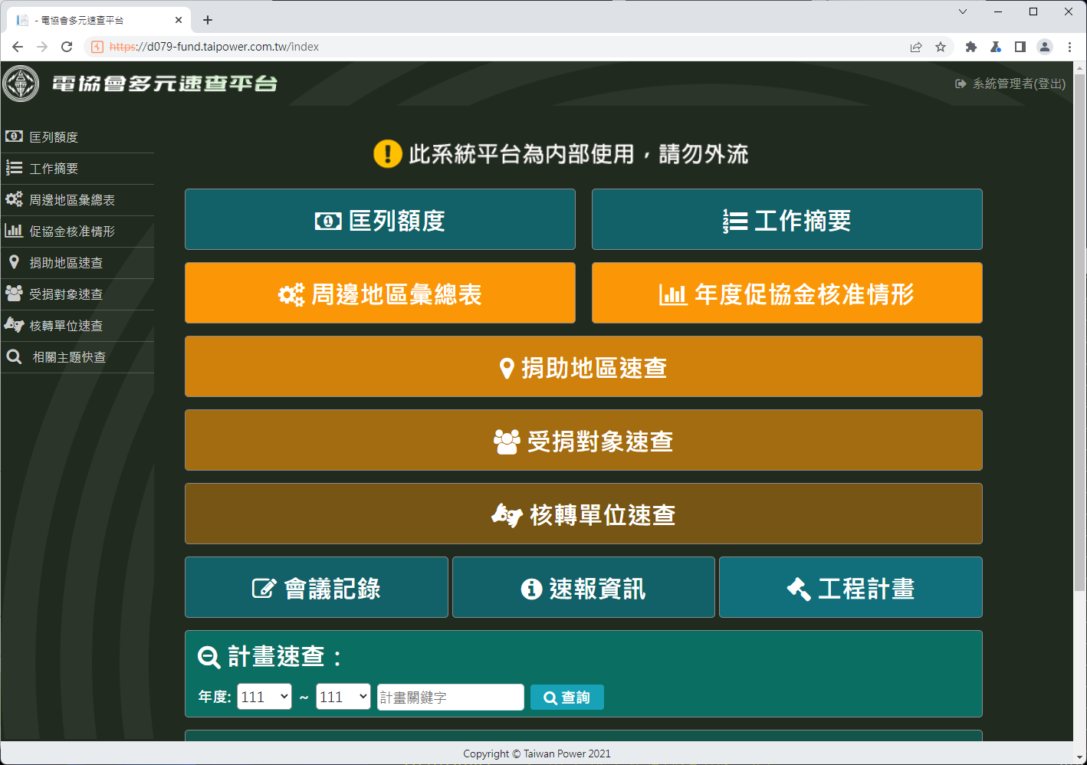This screenshot has width=1087, height=765.
Task: Open the browser extensions puzzle icon
Action: point(971,47)
